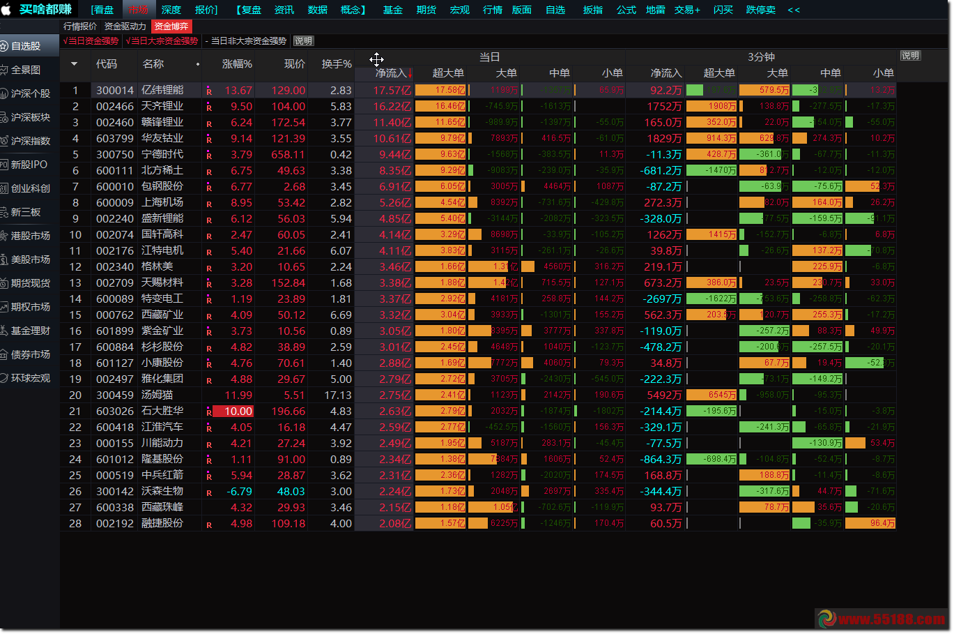The image size is (954, 634).
Task: Sort by 3分钟 净流入 column header
Action: pyautogui.click(x=666, y=73)
